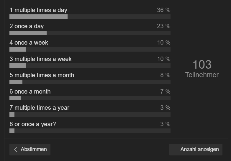
Task: Click the Abstimmen button
Action: coord(30,150)
